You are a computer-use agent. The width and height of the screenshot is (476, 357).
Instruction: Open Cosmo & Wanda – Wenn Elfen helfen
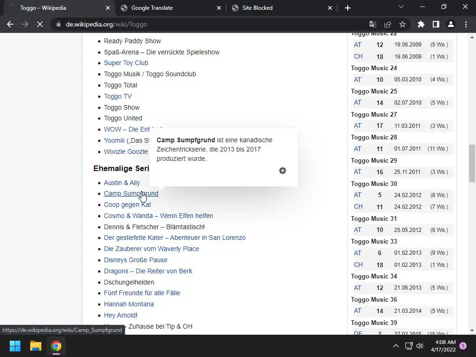(158, 216)
